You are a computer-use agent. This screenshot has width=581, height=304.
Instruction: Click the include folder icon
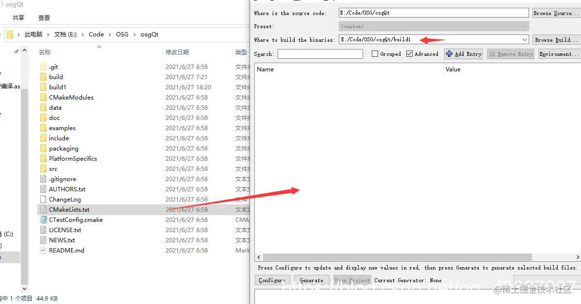coord(43,138)
